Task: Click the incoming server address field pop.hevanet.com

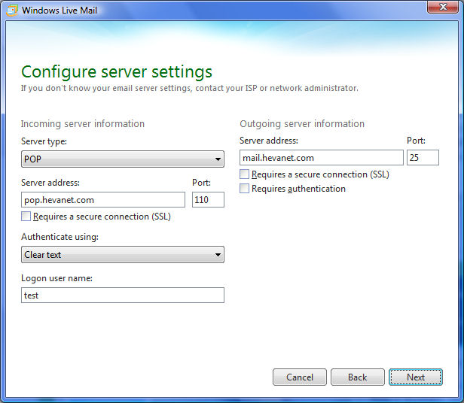Action: 103,200
